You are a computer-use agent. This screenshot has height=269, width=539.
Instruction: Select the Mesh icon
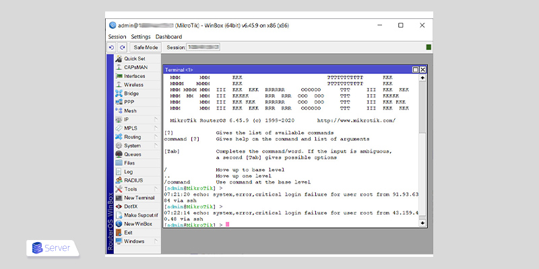(119, 111)
